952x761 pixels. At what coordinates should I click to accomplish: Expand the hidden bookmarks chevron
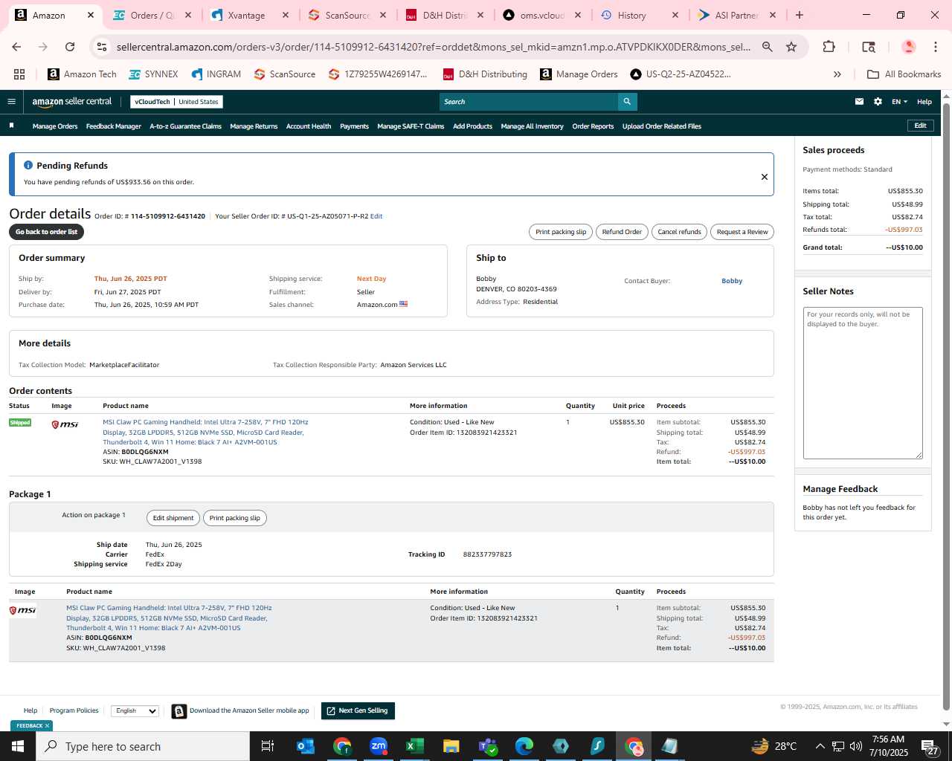coord(837,74)
